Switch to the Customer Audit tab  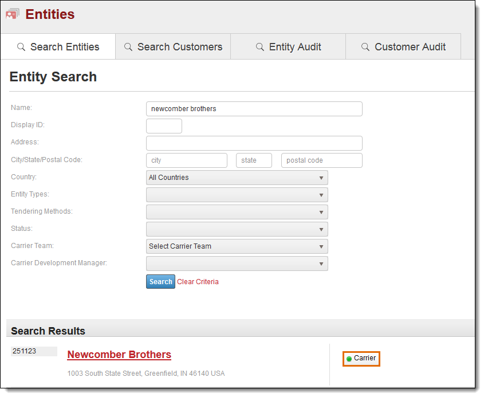coord(403,46)
